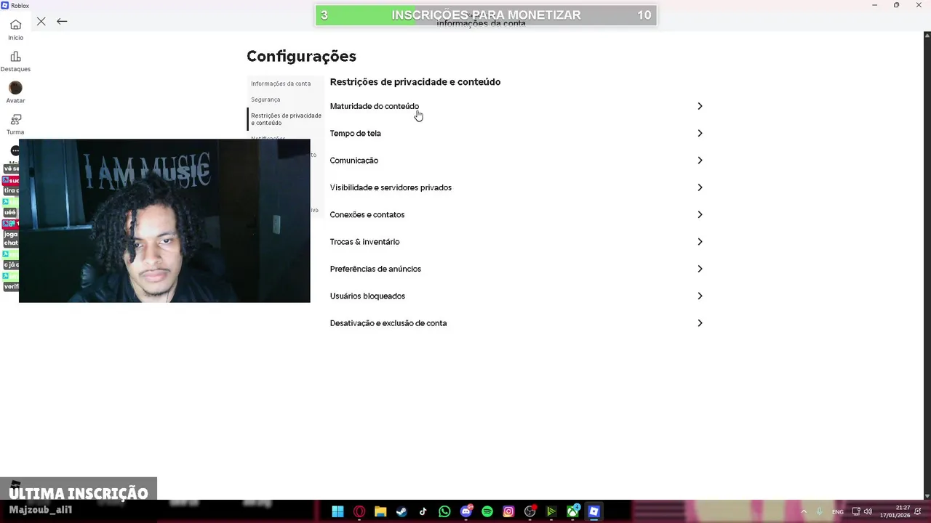Open Comunicação label
Image resolution: width=931 pixels, height=523 pixels.
point(353,161)
